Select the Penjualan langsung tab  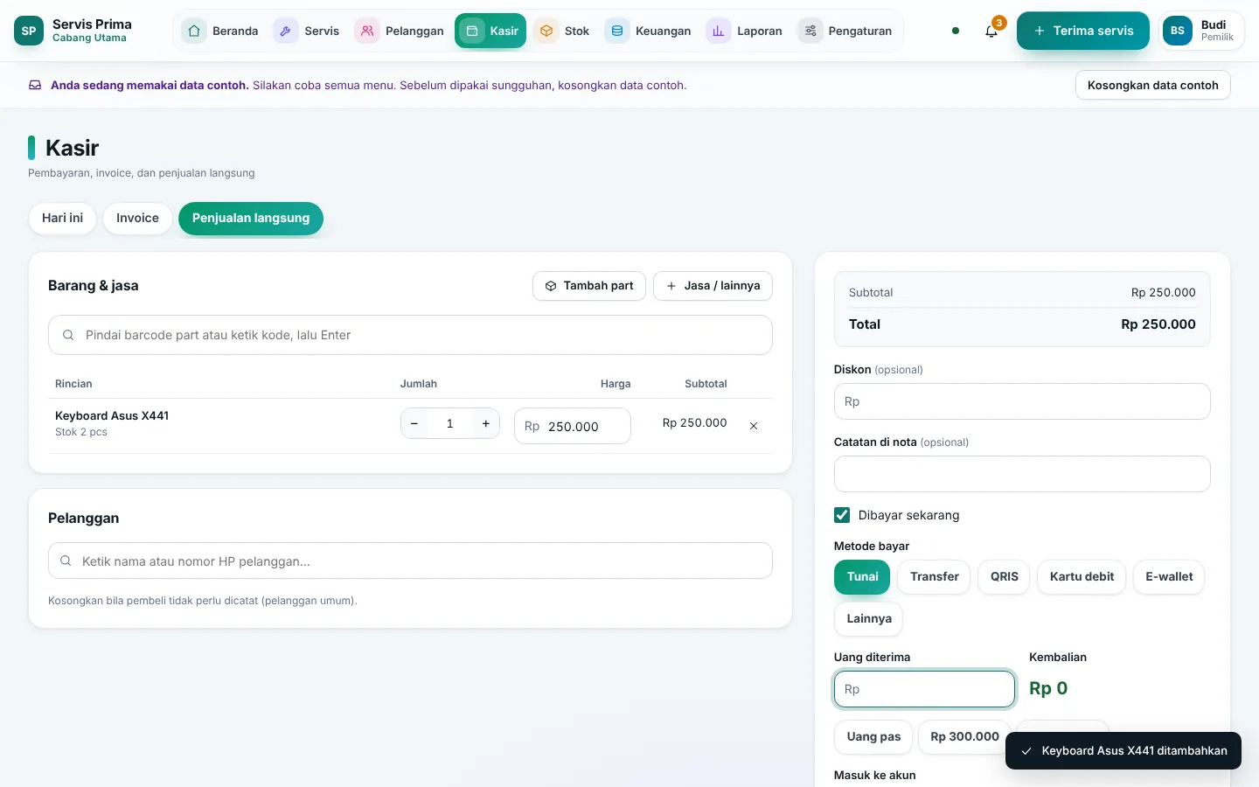point(251,219)
